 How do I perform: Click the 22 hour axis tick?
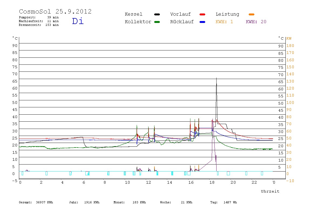[x=254, y=183]
